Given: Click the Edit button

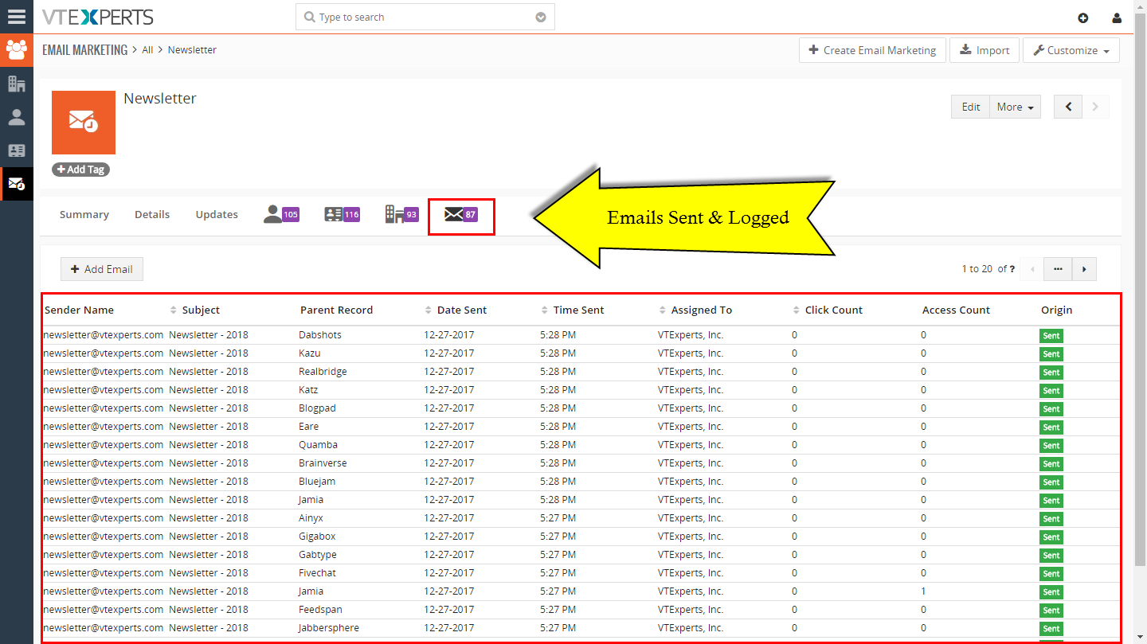Looking at the screenshot, I should point(970,107).
